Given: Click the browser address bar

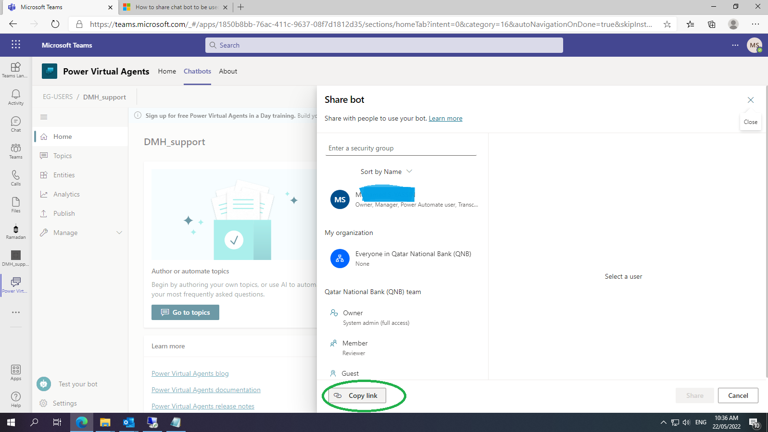Looking at the screenshot, I should click(x=370, y=24).
